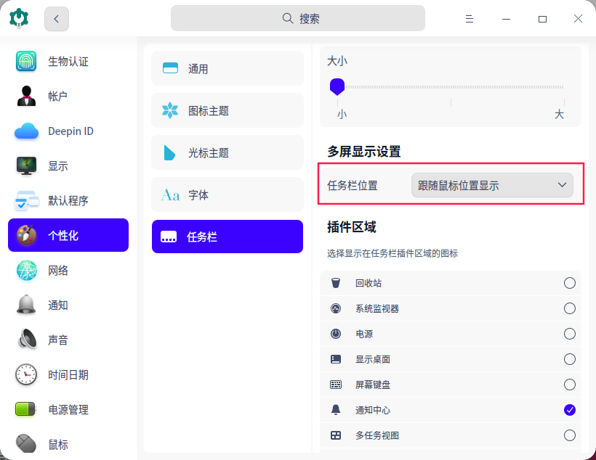
Task: Click the 帐户 person icon
Action: point(26,96)
